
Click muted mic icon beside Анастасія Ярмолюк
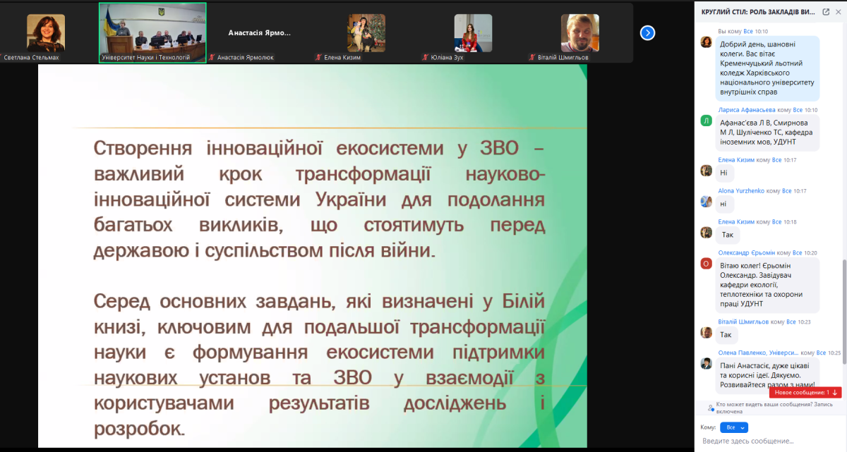tap(212, 58)
